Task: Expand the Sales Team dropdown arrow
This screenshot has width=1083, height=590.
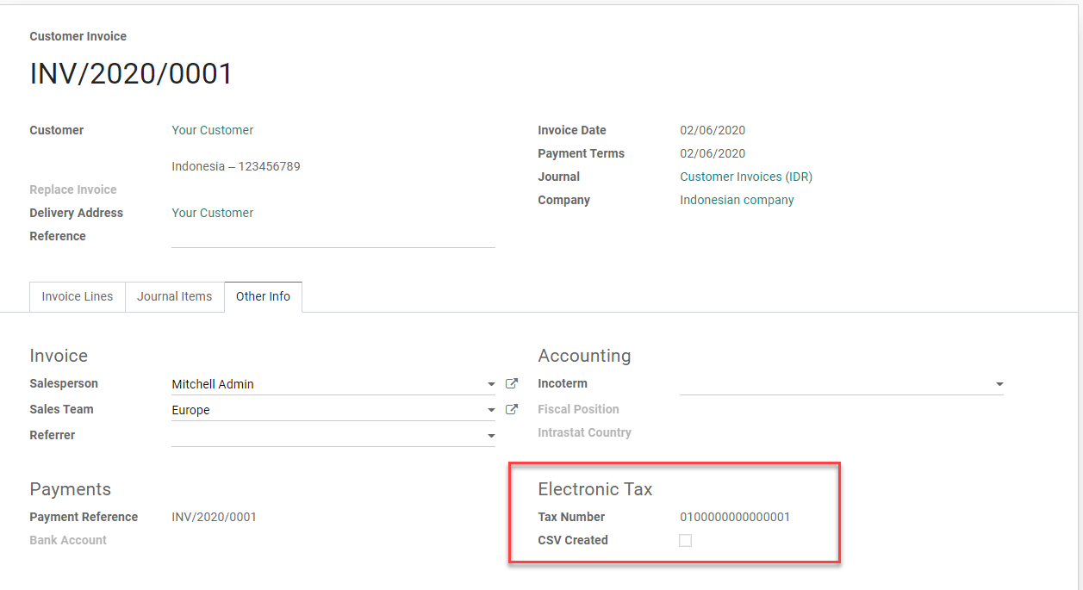Action: pyautogui.click(x=491, y=411)
